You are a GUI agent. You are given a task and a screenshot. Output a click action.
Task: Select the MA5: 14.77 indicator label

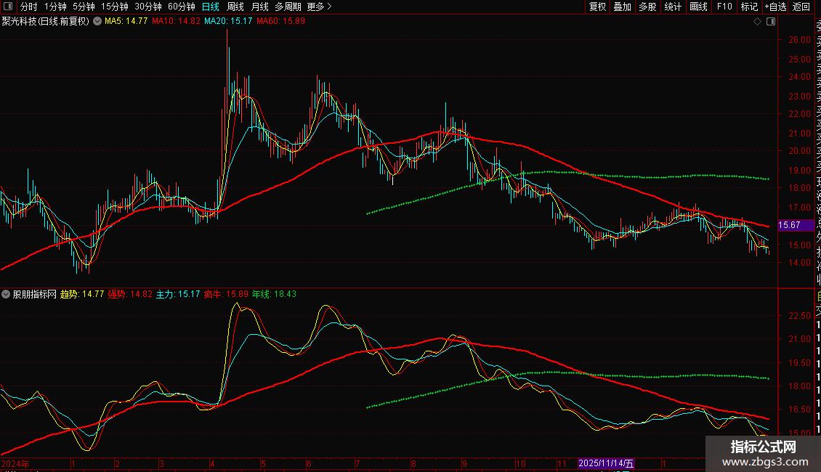click(x=126, y=21)
